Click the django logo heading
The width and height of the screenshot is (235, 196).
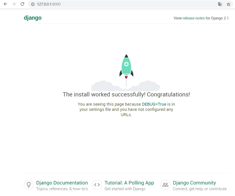[x=33, y=18]
